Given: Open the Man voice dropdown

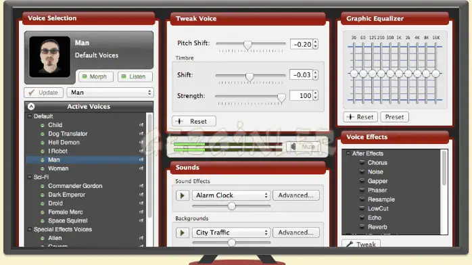Looking at the screenshot, I should click(110, 93).
